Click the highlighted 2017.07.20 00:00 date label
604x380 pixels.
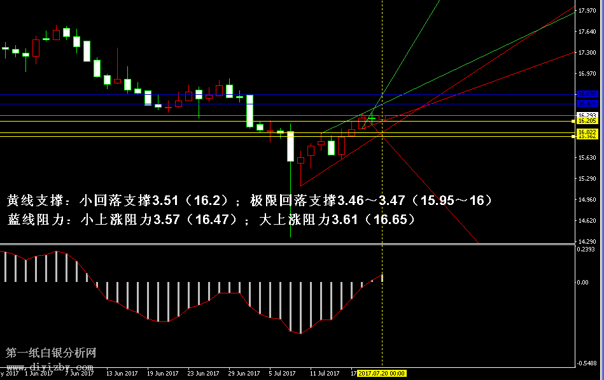(x=382, y=374)
